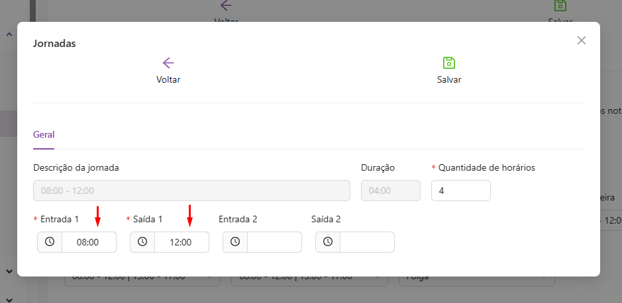Close the Jornadas dialog with the X
Image resolution: width=622 pixels, height=303 pixels.
582,40
